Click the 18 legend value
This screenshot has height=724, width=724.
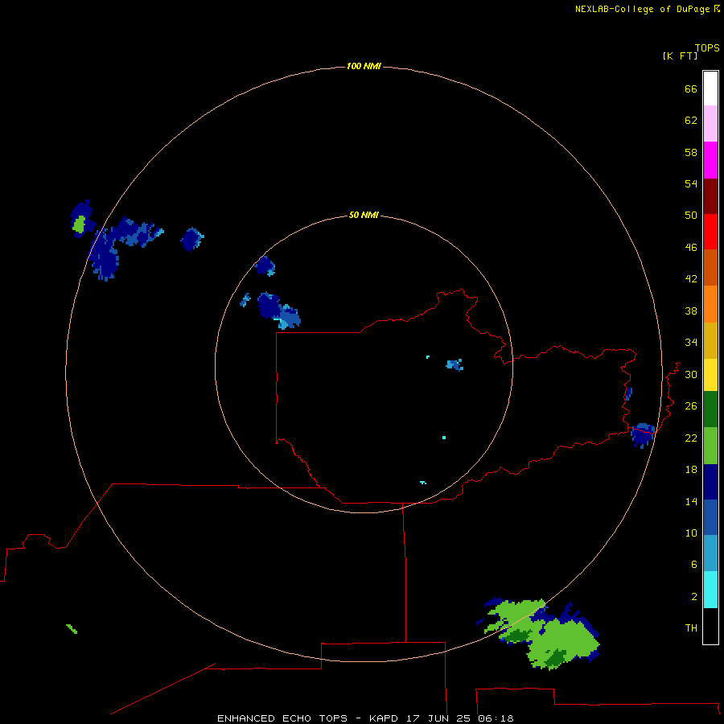point(691,470)
